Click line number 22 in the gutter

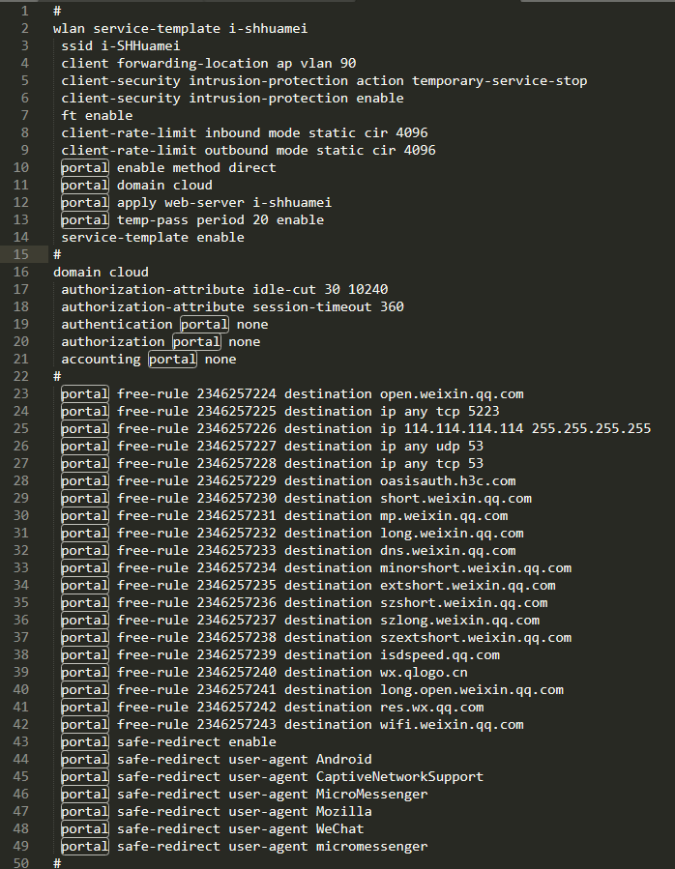point(19,377)
